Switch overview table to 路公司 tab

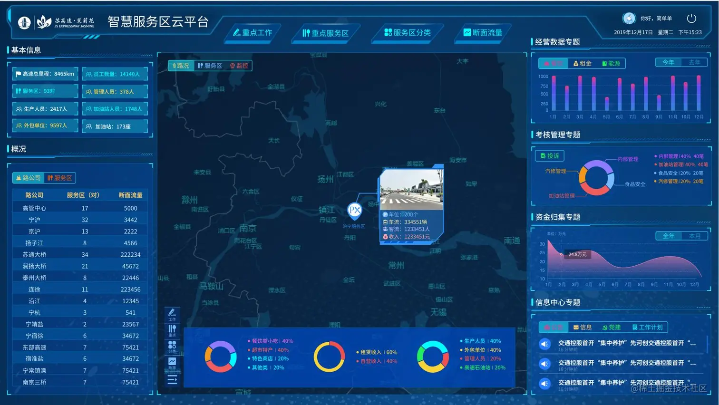click(x=29, y=178)
